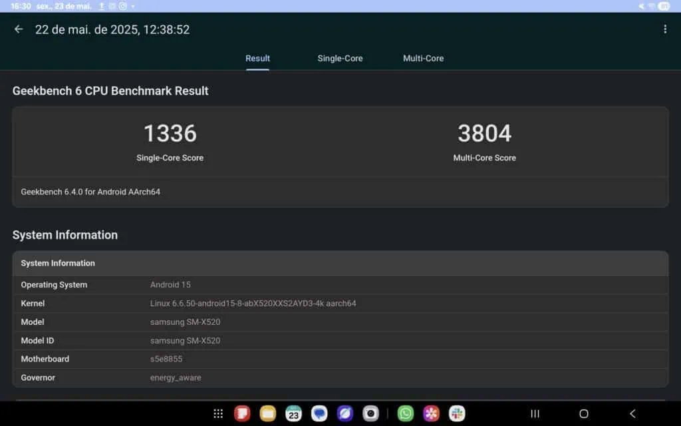Tap the Recents navigation button
The width and height of the screenshot is (681, 426).
(x=534, y=413)
